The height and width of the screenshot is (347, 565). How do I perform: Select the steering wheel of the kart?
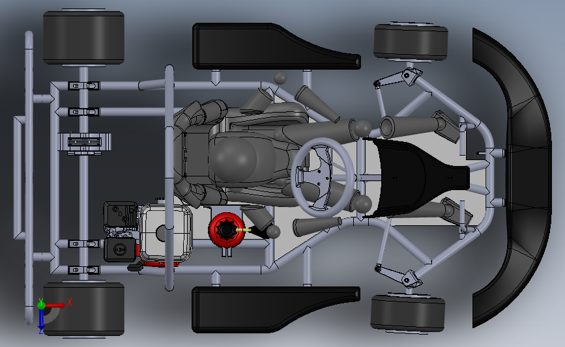323,178
